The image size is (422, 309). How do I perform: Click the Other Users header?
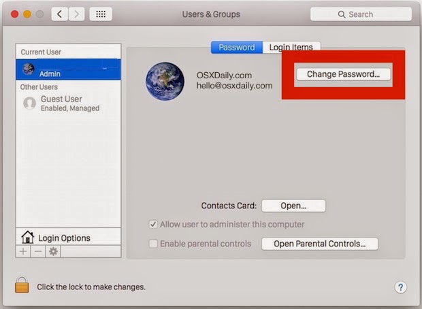(39, 87)
